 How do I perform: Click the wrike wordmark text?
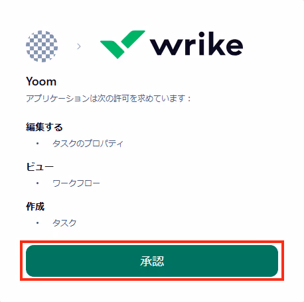point(196,44)
